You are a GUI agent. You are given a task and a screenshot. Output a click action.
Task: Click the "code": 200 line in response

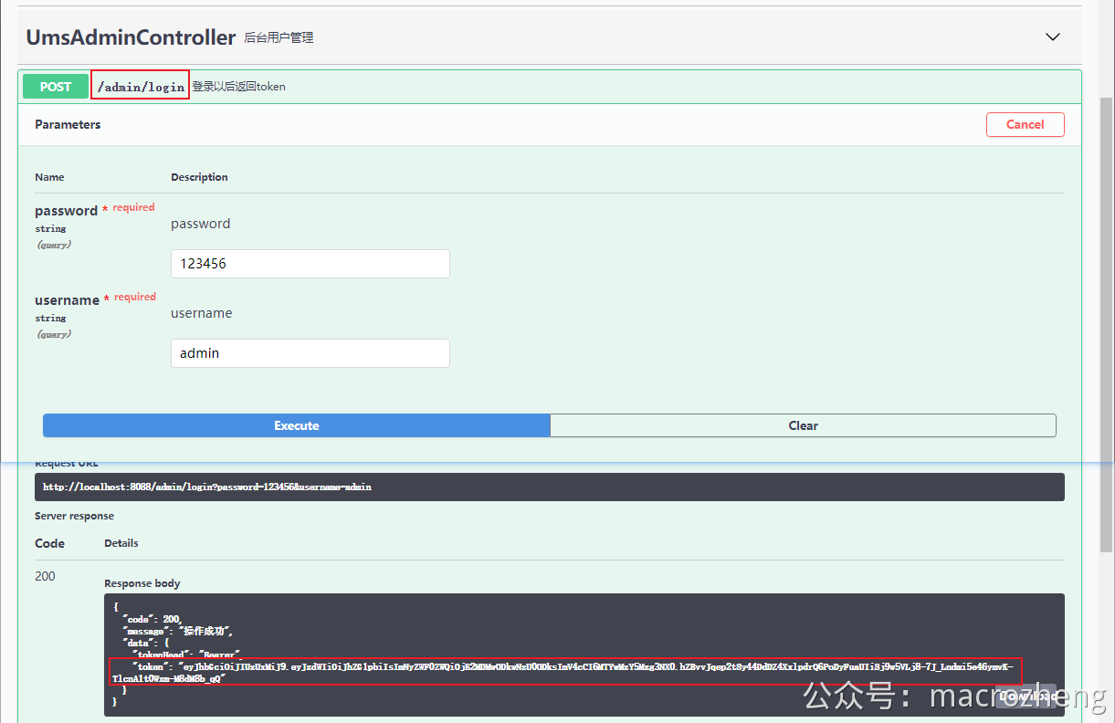click(153, 619)
